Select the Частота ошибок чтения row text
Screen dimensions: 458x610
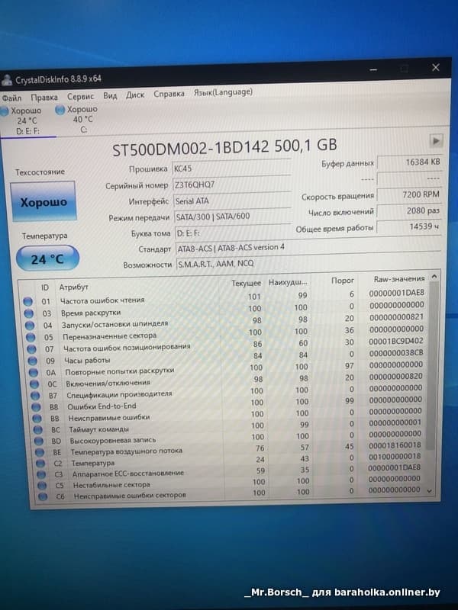click(x=102, y=300)
